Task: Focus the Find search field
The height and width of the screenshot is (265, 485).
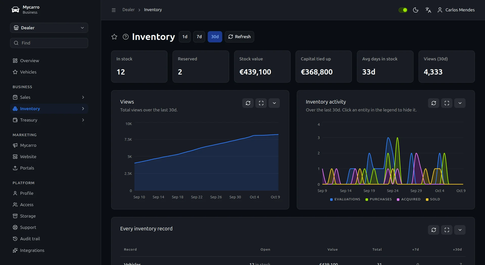Action: coord(49,43)
